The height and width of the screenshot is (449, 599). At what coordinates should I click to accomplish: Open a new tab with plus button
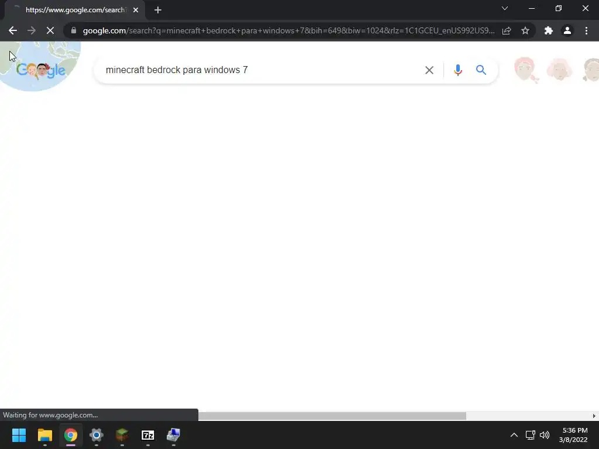158,10
